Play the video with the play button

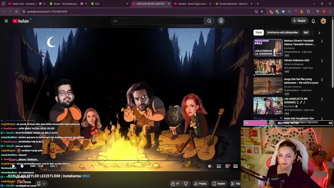[14, 166]
